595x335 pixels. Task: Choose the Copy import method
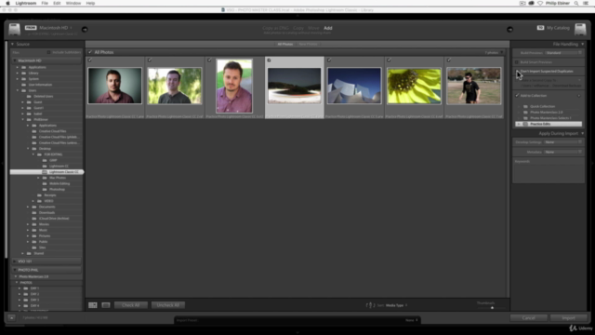tap(298, 28)
